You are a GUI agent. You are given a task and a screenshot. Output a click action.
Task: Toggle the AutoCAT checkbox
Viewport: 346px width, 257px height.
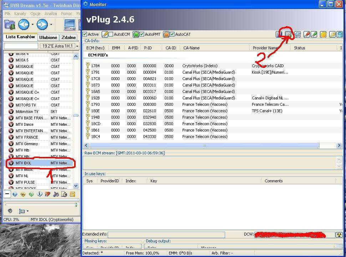click(x=172, y=34)
